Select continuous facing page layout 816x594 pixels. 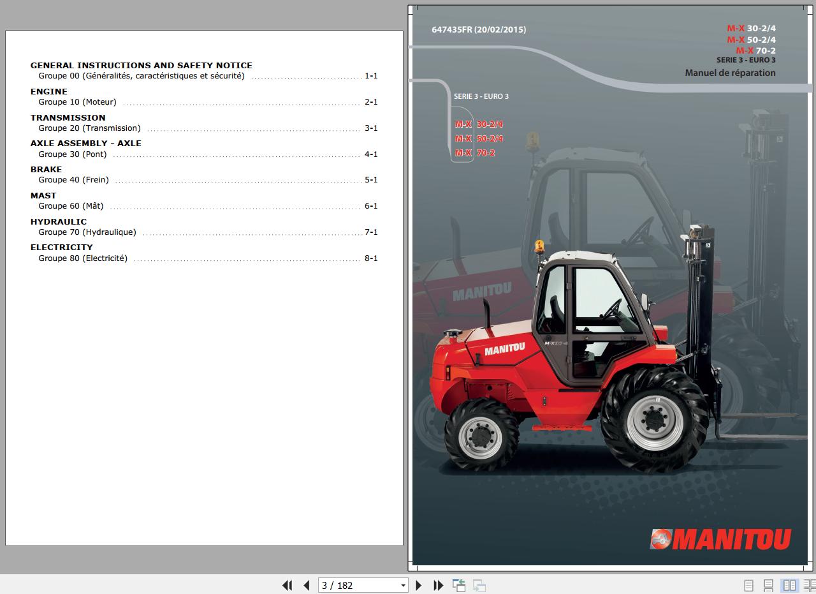pyautogui.click(x=809, y=585)
